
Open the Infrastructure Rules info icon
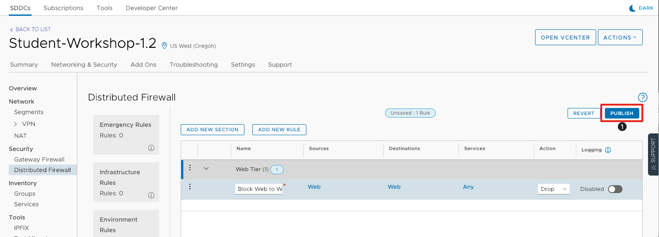[x=151, y=195]
